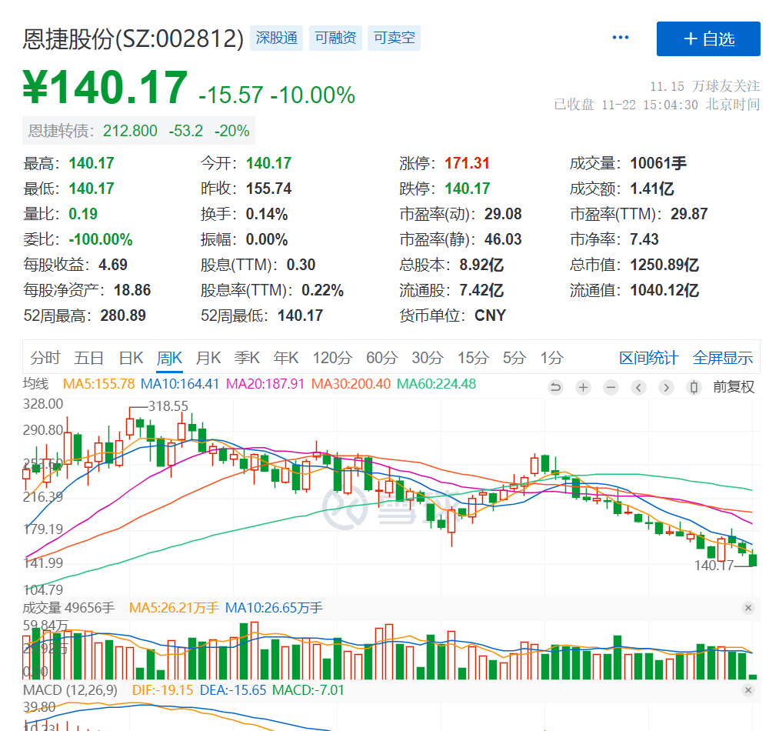Screen dimensions: 769x731
Task: Zoom out the chart with minus icon
Action: [x=611, y=387]
